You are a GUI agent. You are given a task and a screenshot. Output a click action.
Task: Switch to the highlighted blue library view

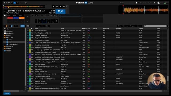(22, 26)
